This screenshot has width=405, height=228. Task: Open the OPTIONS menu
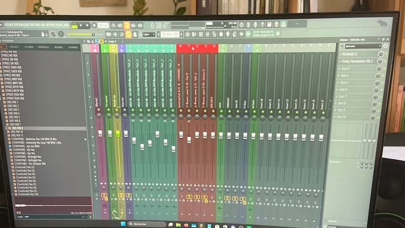[51, 25]
